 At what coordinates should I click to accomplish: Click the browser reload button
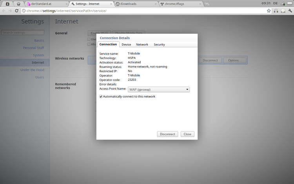[x=16, y=11]
